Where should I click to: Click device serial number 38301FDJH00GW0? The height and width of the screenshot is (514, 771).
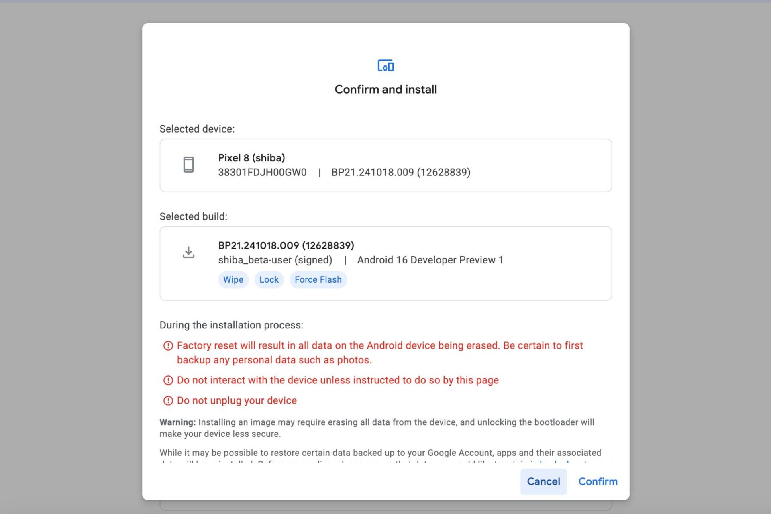pos(262,173)
